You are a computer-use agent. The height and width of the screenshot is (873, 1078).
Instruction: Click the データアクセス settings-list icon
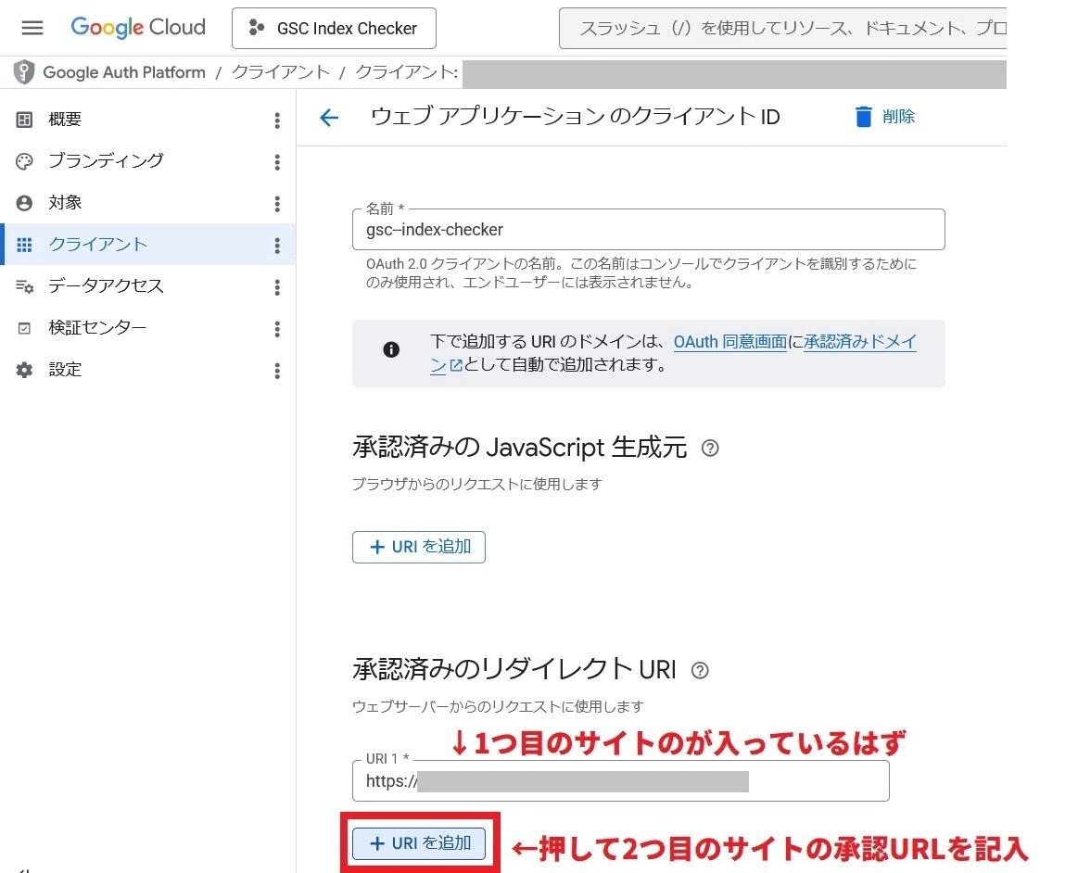tap(24, 286)
